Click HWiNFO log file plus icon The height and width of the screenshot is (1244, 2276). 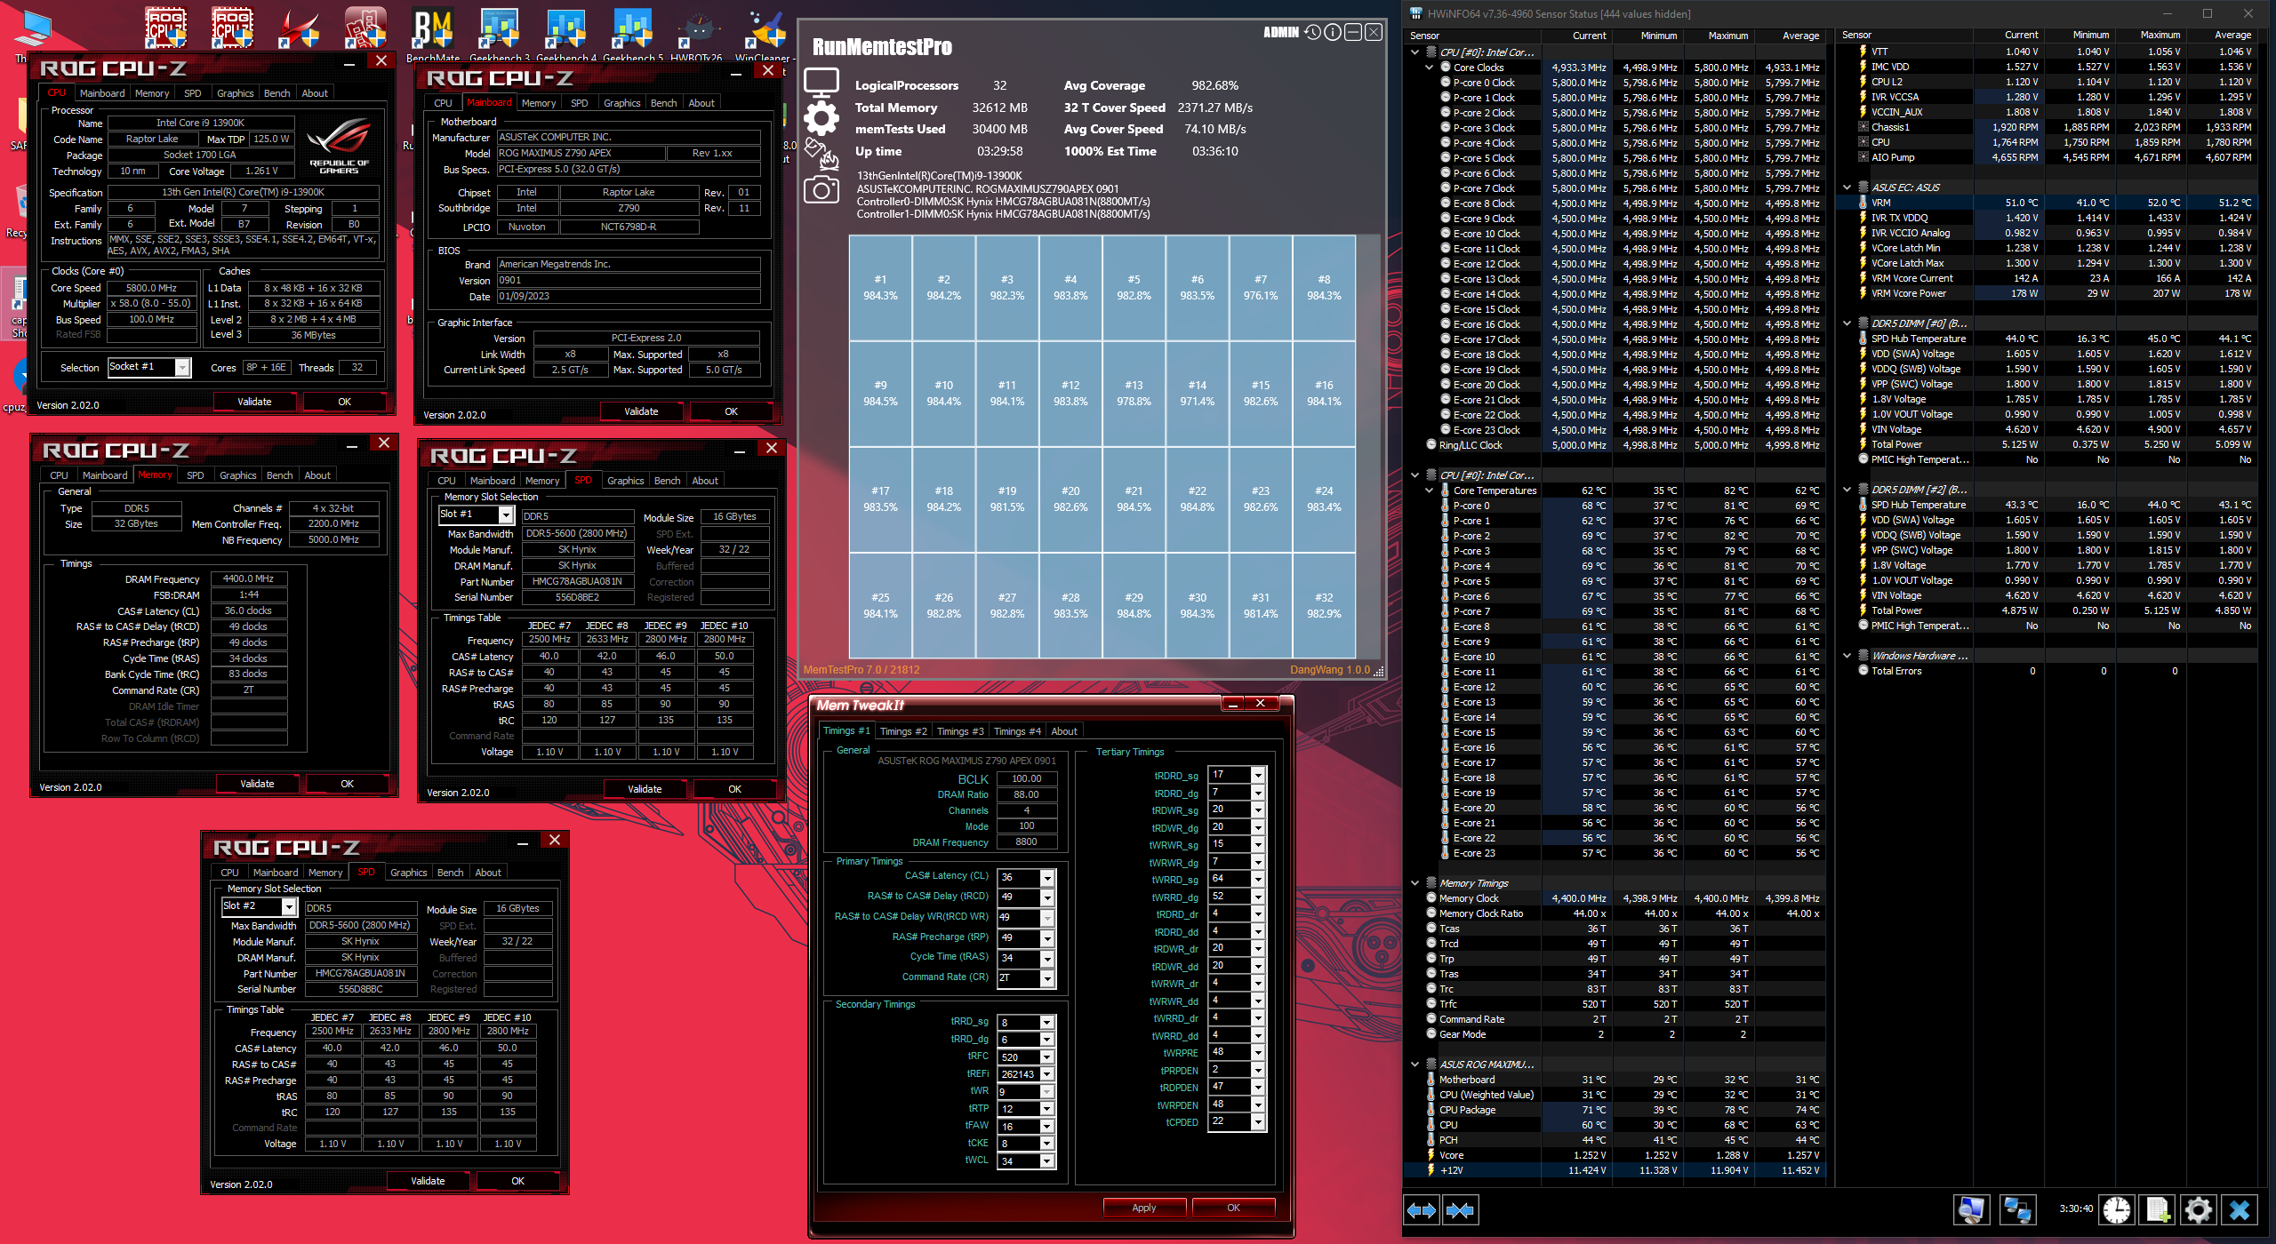[x=2158, y=1210]
